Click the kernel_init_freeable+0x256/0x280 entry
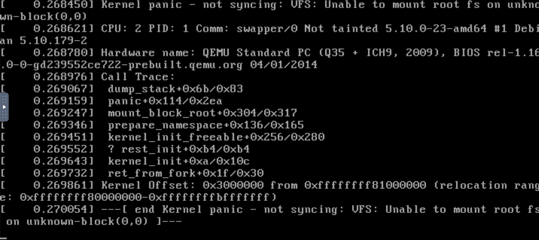The height and width of the screenshot is (240, 539). click(x=216, y=137)
